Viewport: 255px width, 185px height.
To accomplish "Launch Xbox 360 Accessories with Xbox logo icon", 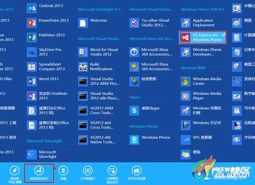I will (151, 67).
